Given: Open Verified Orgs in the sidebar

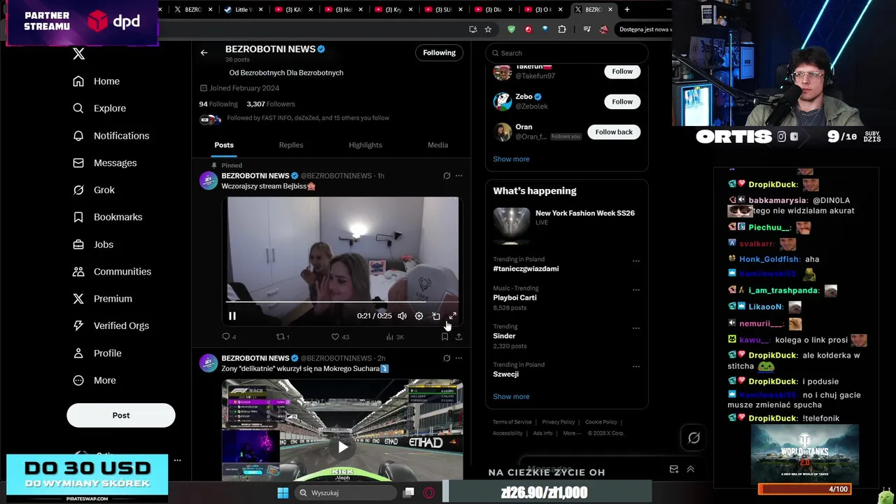Looking at the screenshot, I should 111,325.
